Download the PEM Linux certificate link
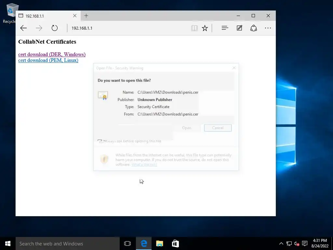Image resolution: width=333 pixels, height=250 pixels. tap(48, 60)
